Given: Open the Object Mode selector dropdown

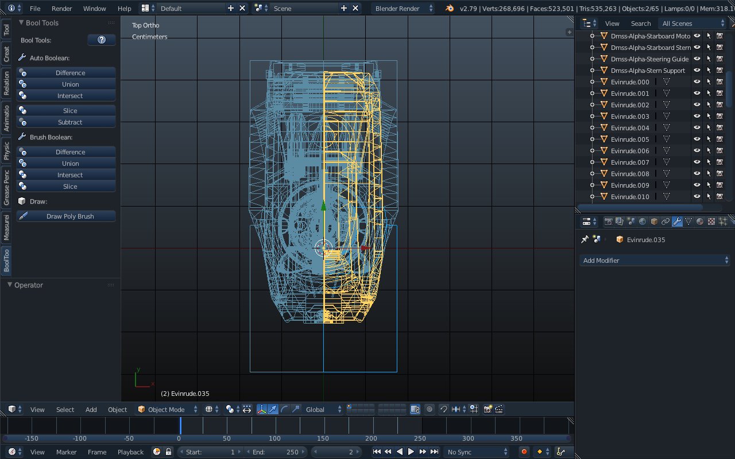Looking at the screenshot, I should 167,409.
